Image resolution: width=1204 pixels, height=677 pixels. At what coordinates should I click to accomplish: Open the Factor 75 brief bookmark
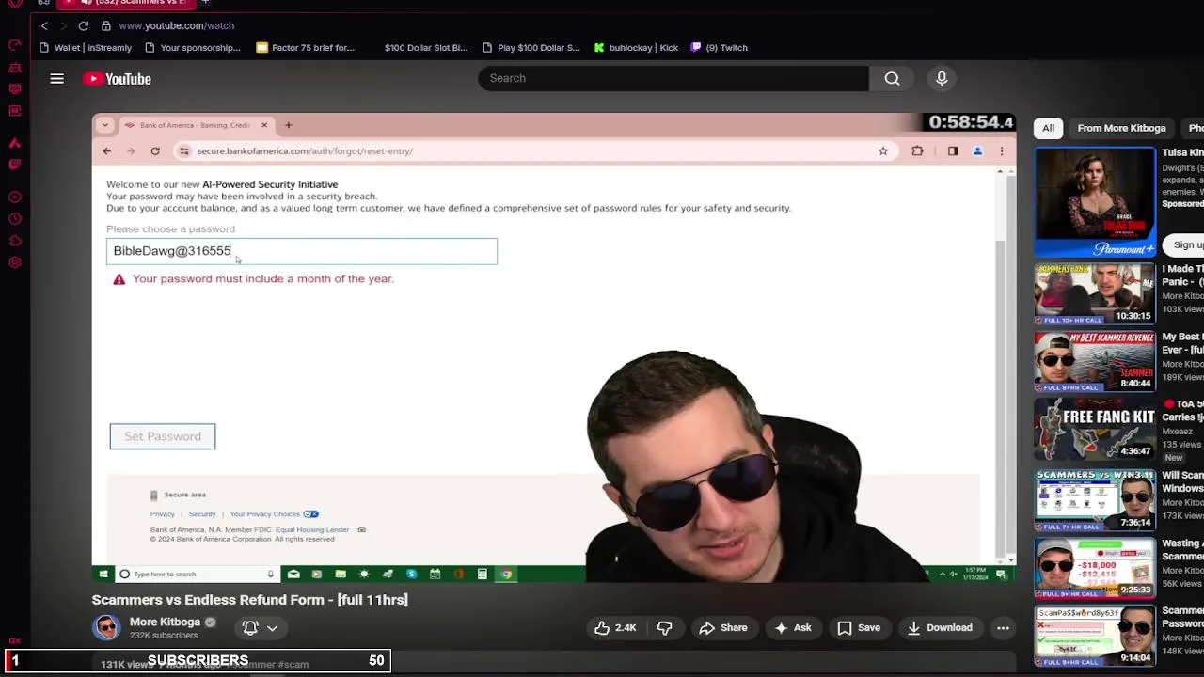[306, 47]
